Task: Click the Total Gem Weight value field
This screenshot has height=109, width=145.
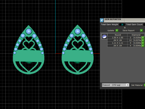Action: coord(122,25)
